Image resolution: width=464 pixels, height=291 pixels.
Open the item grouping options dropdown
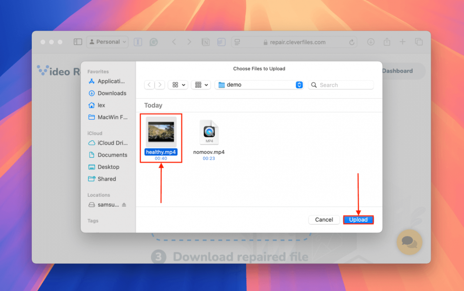pos(201,85)
